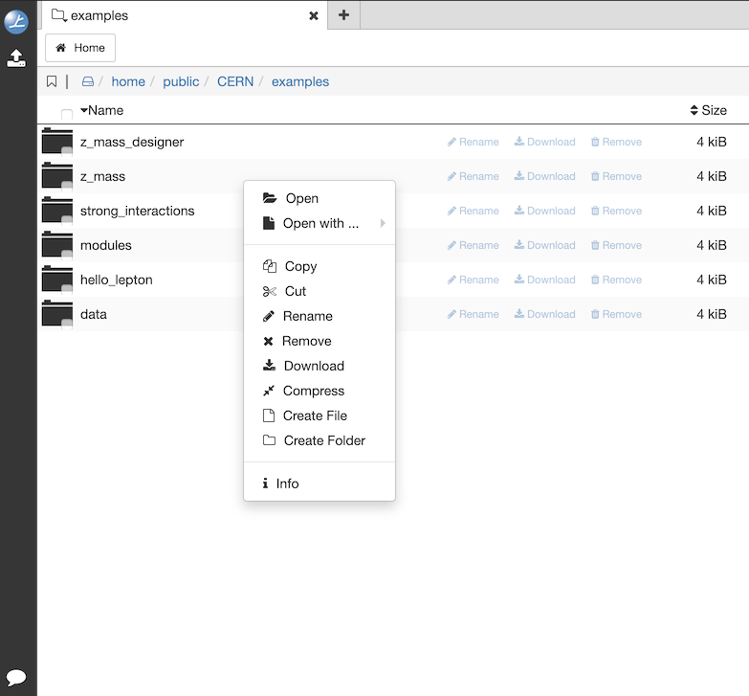The width and height of the screenshot is (749, 696).
Task: Click the data folder name
Action: click(x=93, y=314)
